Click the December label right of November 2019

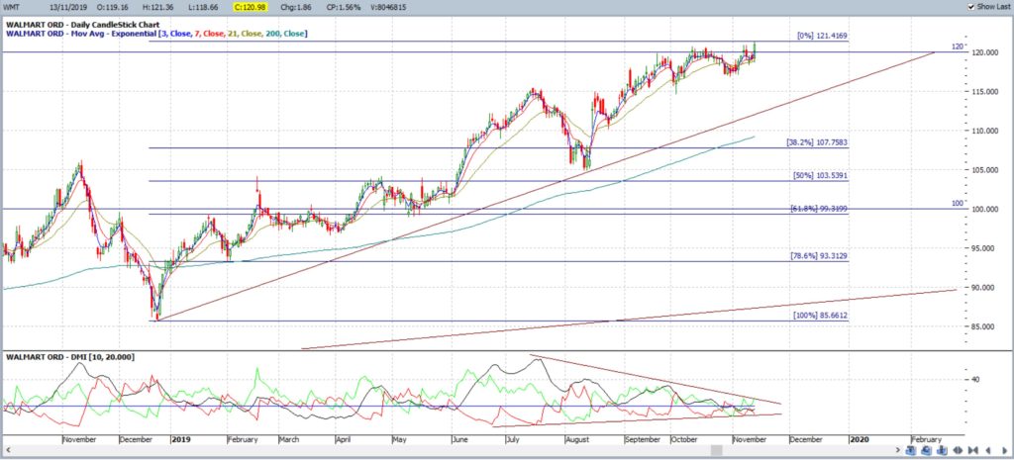pyautogui.click(x=806, y=439)
